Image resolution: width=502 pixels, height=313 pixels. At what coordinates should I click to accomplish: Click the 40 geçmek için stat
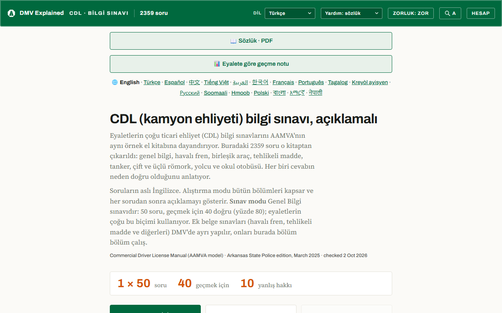point(203,284)
